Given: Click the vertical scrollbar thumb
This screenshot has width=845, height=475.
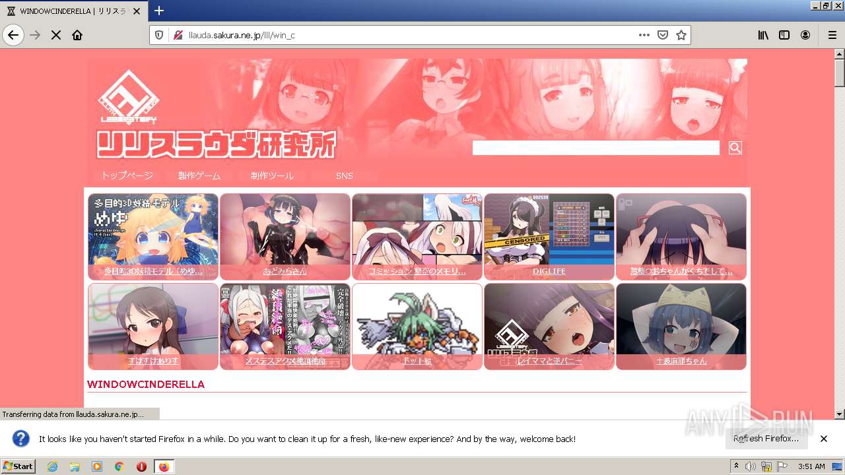Looking at the screenshot, I should pyautogui.click(x=839, y=73).
